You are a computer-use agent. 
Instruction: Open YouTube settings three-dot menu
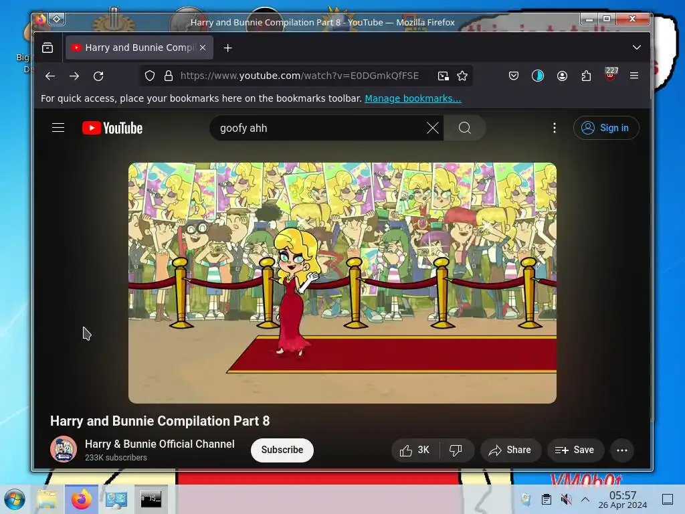555,128
